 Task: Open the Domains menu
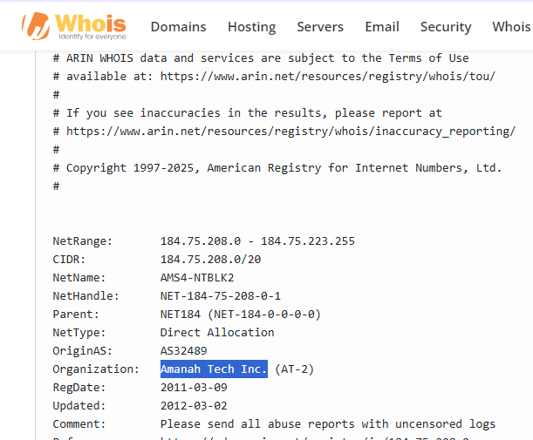179,27
